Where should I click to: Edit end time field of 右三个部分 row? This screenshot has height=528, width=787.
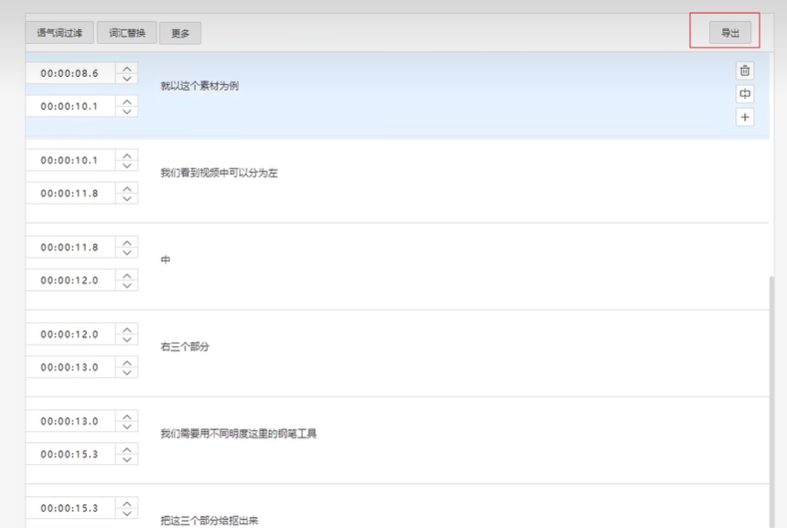pyautogui.click(x=70, y=367)
